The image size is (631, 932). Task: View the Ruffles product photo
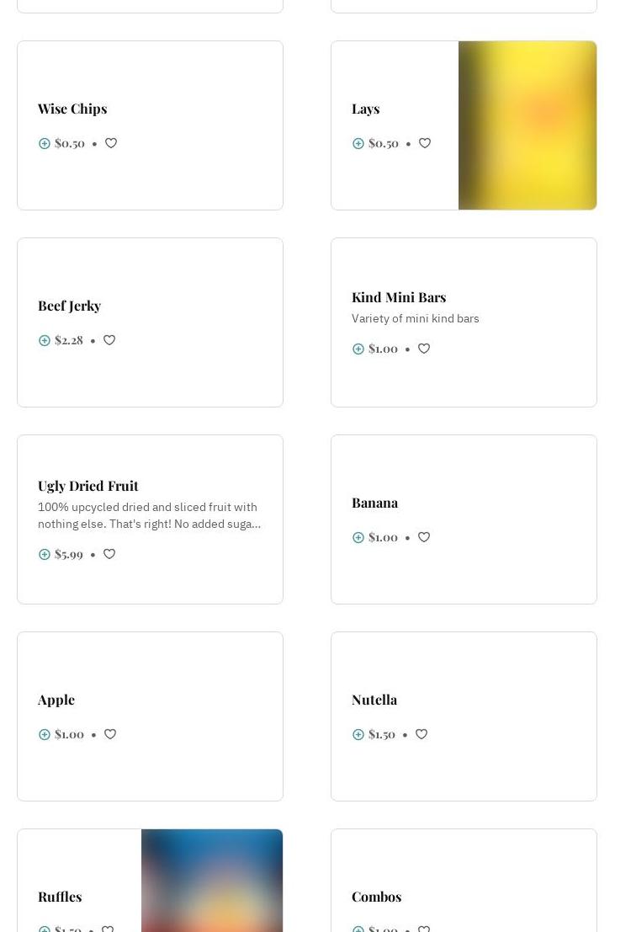(x=212, y=881)
